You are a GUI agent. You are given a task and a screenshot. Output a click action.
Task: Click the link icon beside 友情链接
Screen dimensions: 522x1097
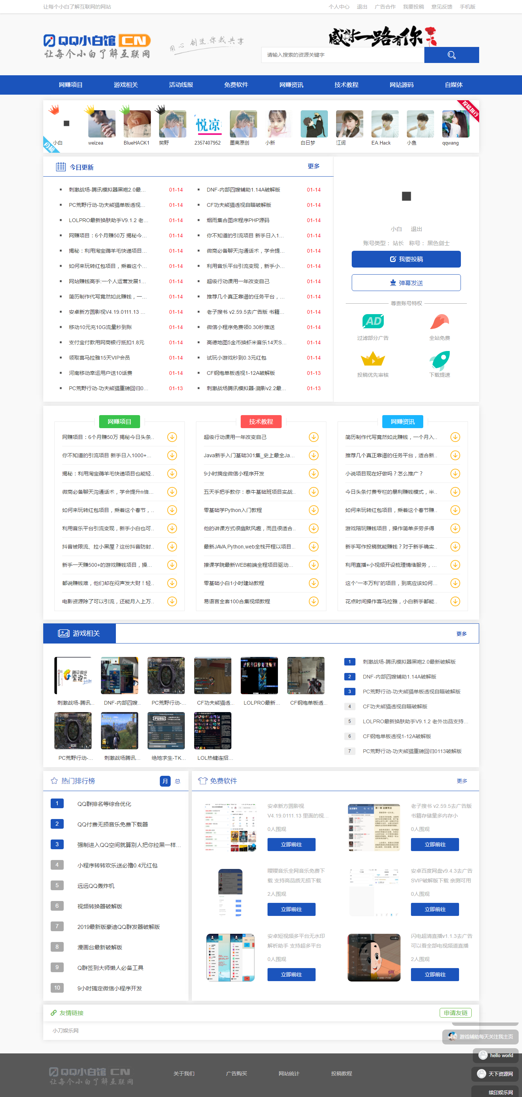(54, 1013)
